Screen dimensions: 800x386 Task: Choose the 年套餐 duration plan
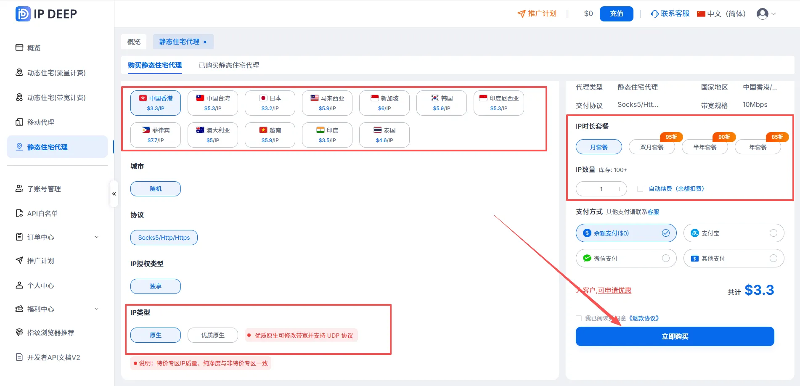click(758, 147)
